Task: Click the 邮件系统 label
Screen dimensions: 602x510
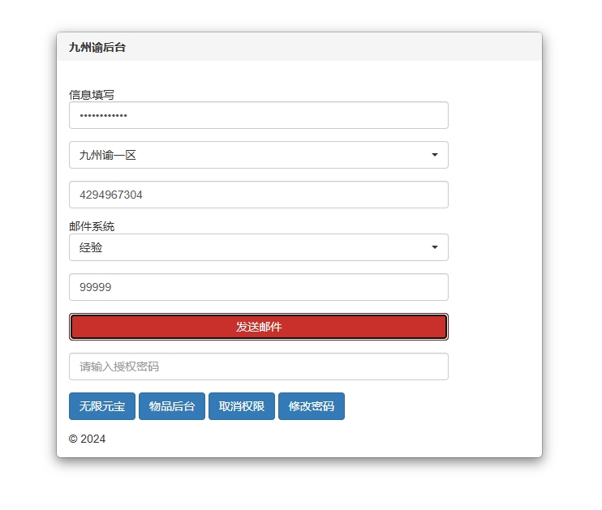Action: point(92,226)
